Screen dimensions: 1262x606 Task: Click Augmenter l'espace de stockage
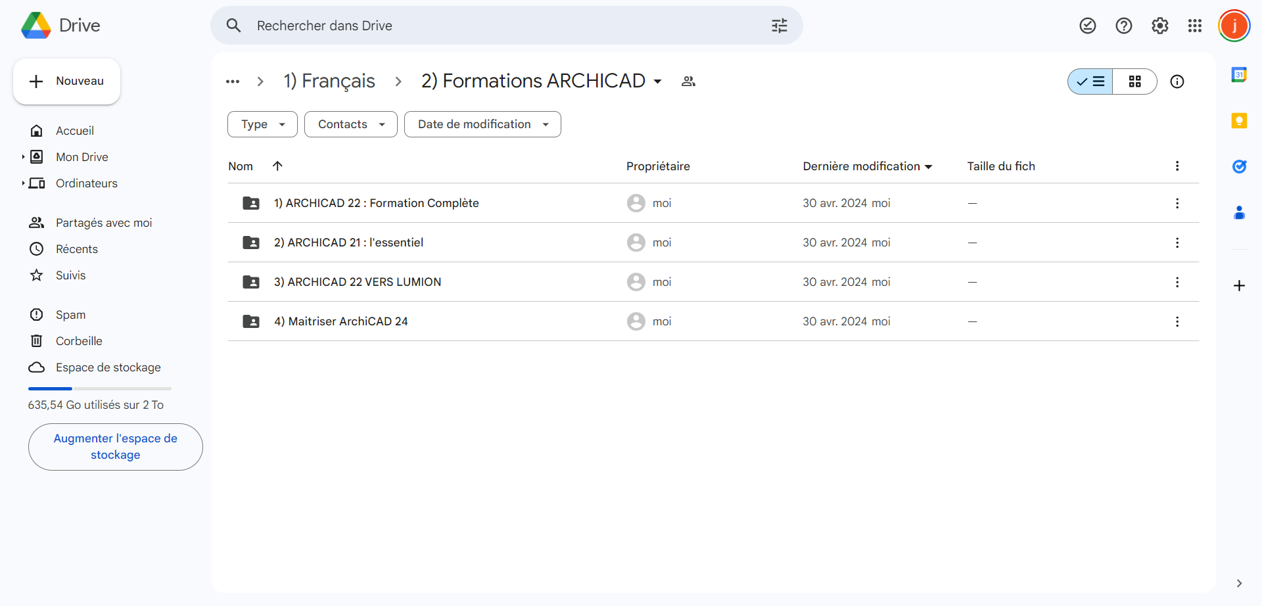116,447
